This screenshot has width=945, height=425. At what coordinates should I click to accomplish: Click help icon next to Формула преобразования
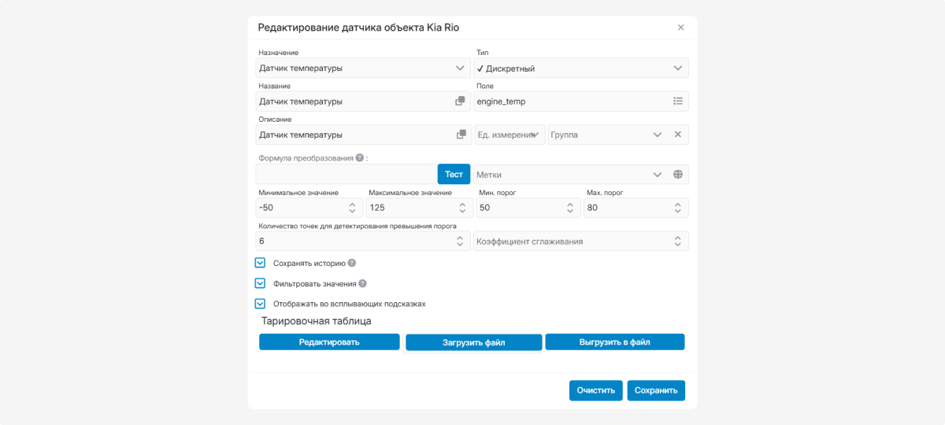[359, 157]
